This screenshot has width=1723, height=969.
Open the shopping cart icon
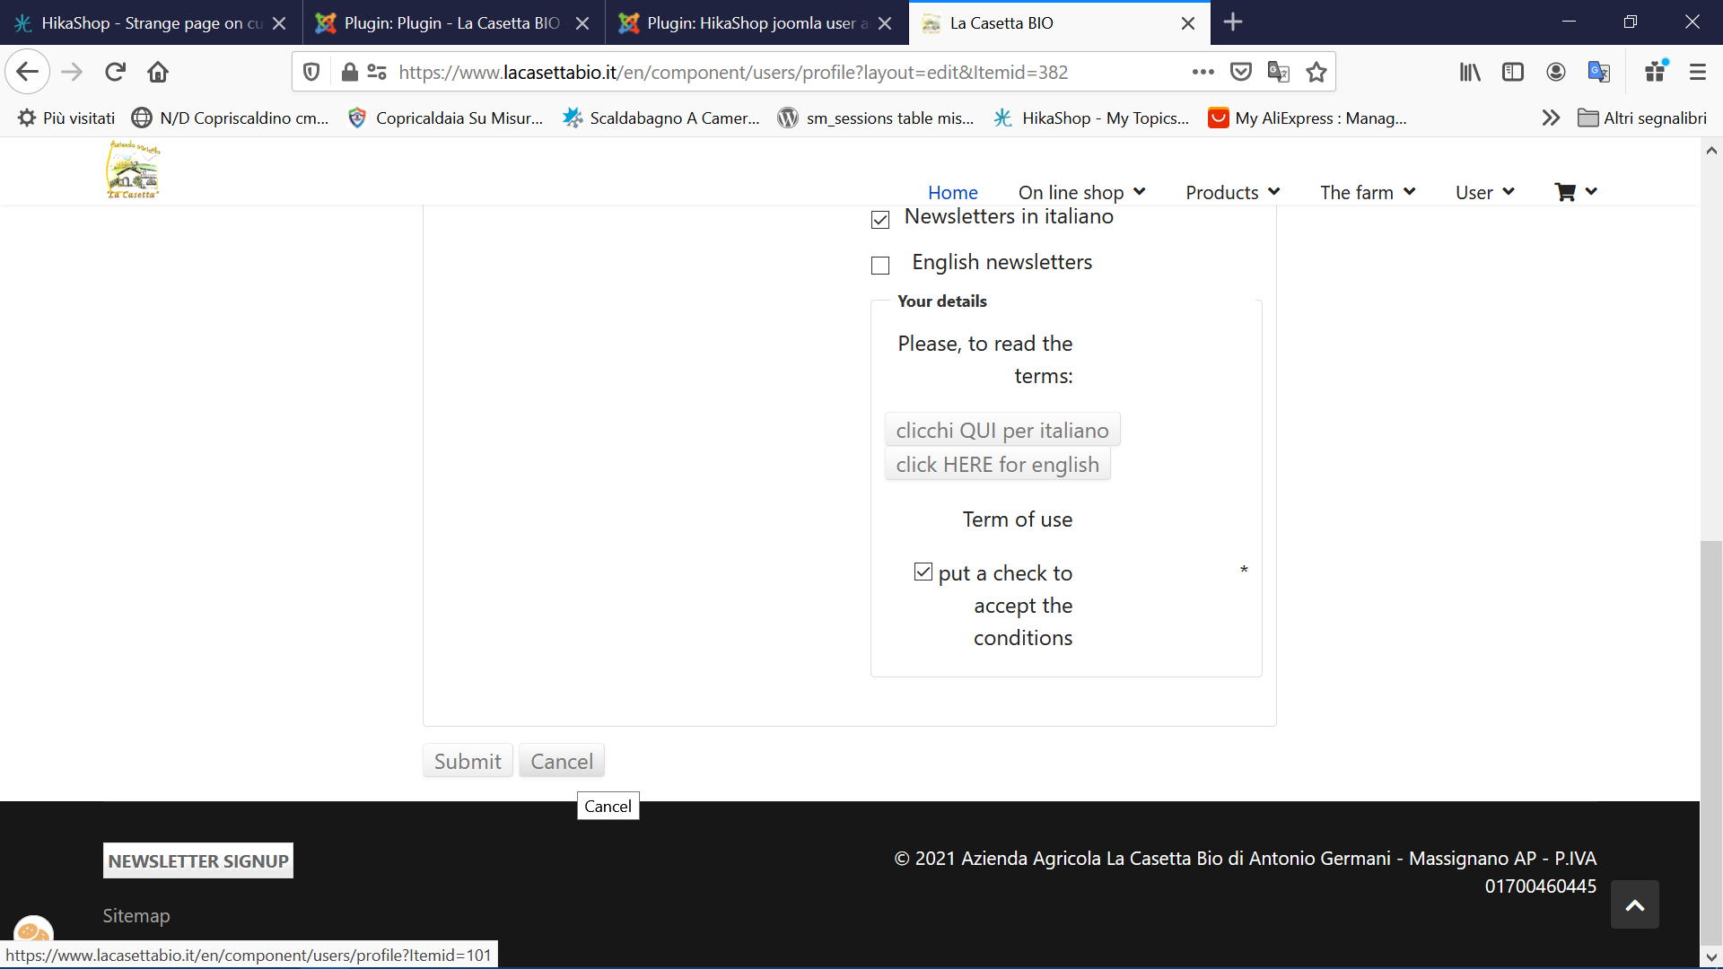click(x=1565, y=192)
